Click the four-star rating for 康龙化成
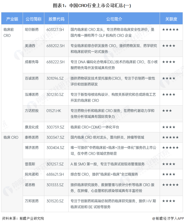 pyautogui.click(x=169, y=127)
